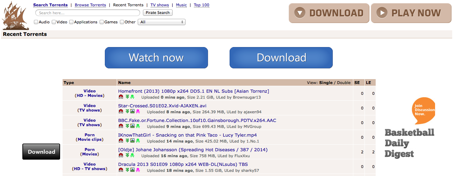Open uploader MVGroup profile

[x=251, y=127]
